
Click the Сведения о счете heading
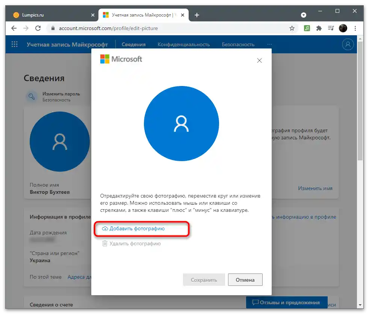point(51,305)
